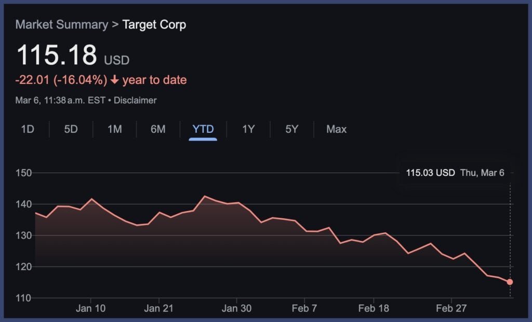The height and width of the screenshot is (322, 532).
Task: Click the red down arrow icon
Action: 115,80
